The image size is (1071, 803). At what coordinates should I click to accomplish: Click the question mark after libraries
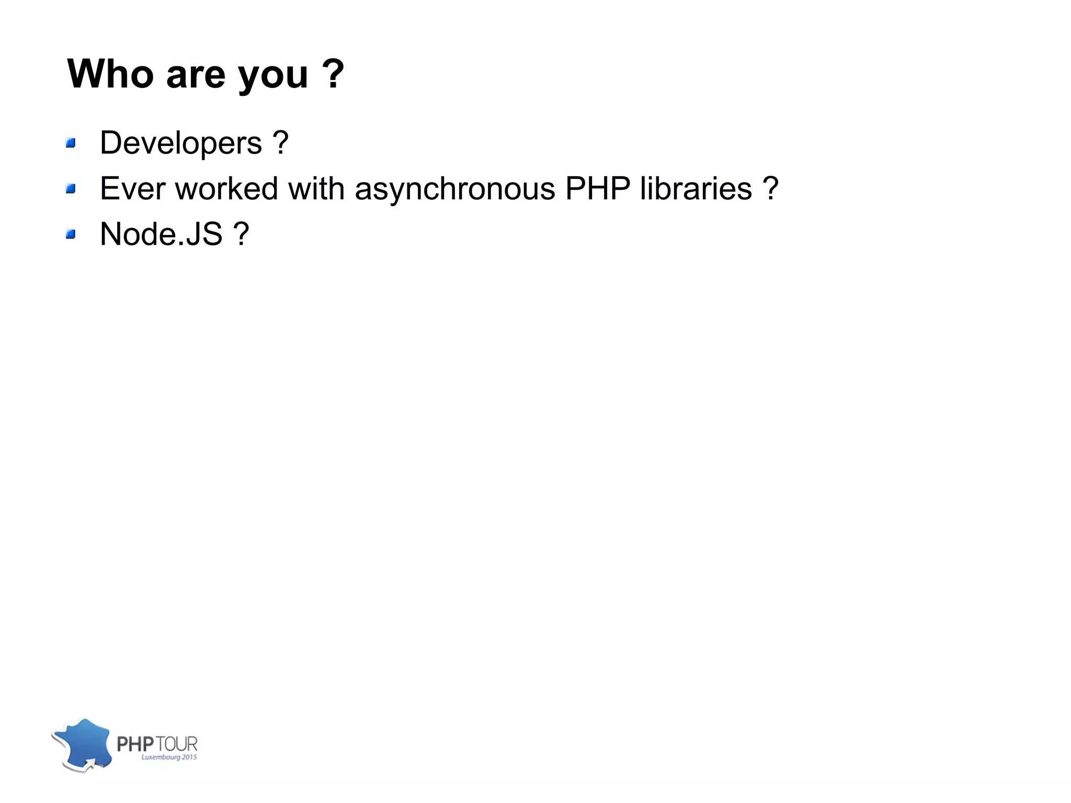point(771,188)
